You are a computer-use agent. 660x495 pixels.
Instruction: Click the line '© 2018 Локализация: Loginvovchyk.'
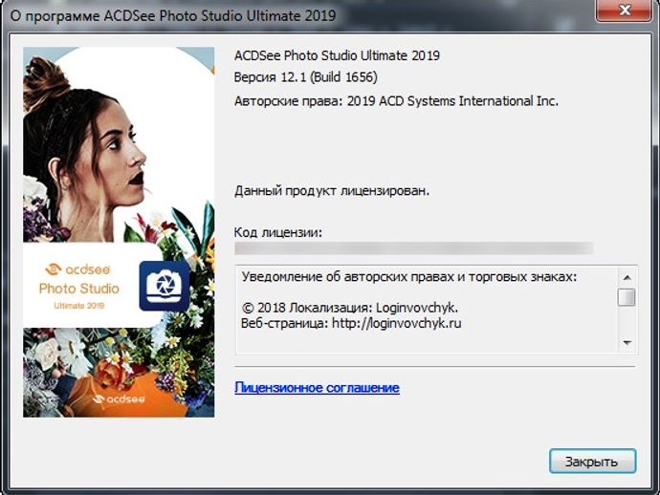(350, 308)
